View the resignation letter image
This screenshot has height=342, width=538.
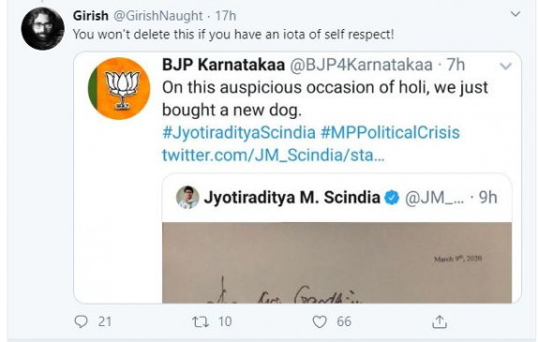pyautogui.click(x=336, y=262)
